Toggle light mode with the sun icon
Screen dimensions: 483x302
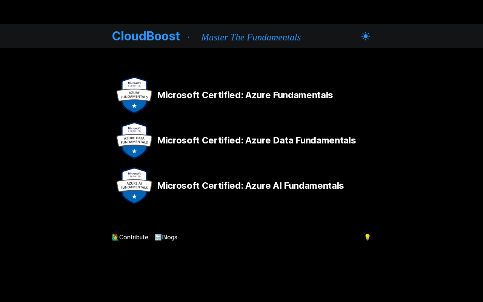coord(365,36)
